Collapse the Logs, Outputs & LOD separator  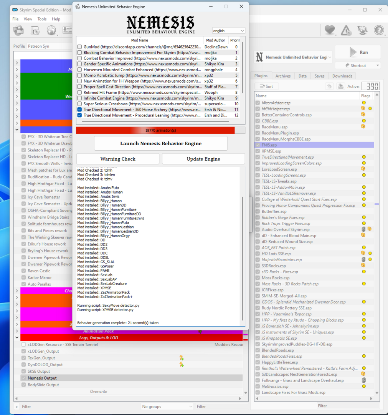click(17, 338)
